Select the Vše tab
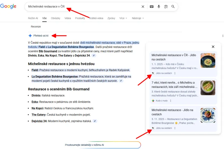 coord(44,18)
